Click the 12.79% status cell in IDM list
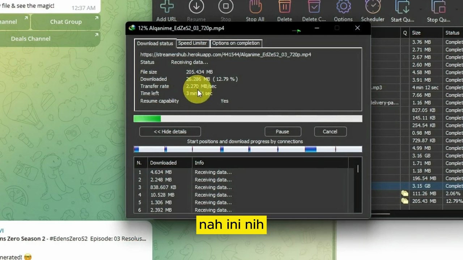The width and height of the screenshot is (463, 260). (454, 201)
